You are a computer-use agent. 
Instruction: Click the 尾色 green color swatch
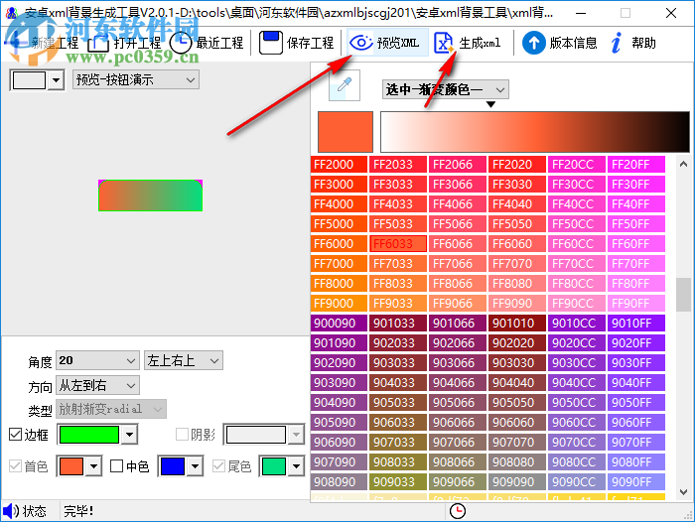coord(274,466)
